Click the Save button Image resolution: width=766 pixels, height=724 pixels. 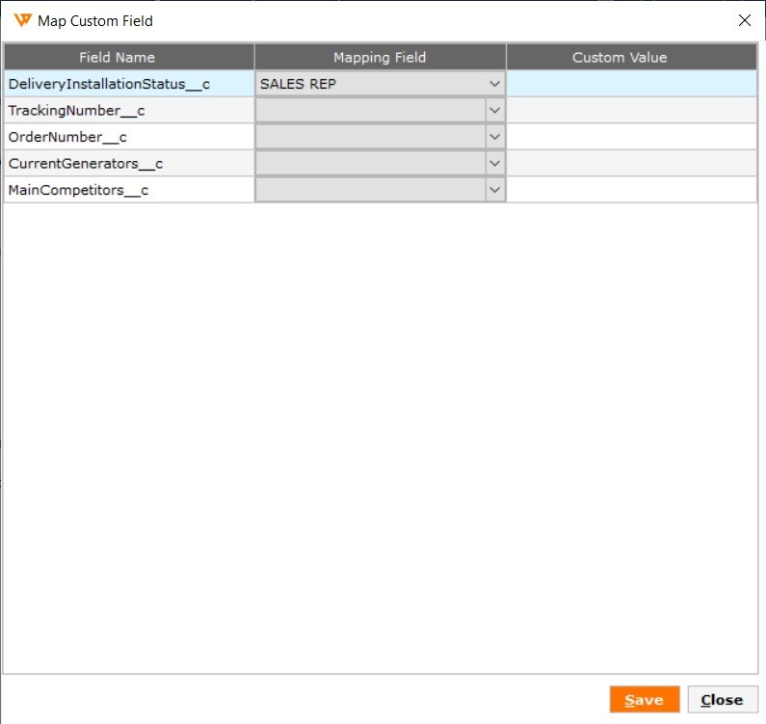click(645, 700)
